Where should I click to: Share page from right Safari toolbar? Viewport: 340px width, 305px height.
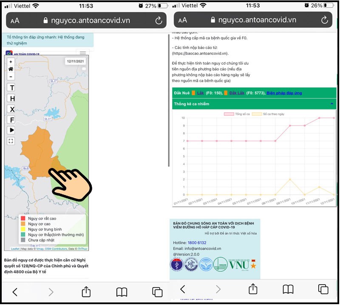pos(253,289)
